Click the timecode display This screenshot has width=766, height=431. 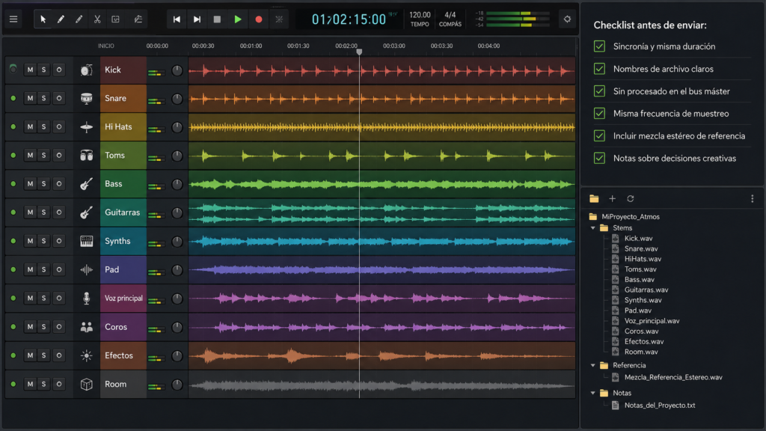coord(349,19)
